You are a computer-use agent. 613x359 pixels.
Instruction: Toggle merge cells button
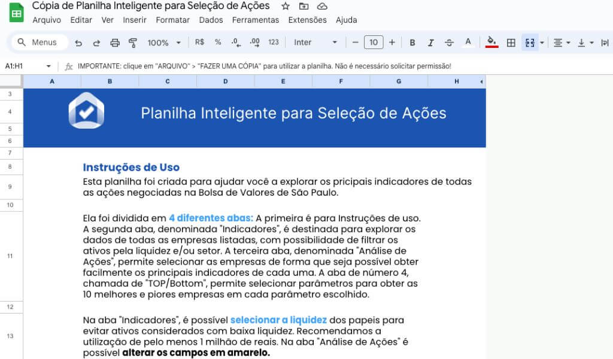pos(530,42)
